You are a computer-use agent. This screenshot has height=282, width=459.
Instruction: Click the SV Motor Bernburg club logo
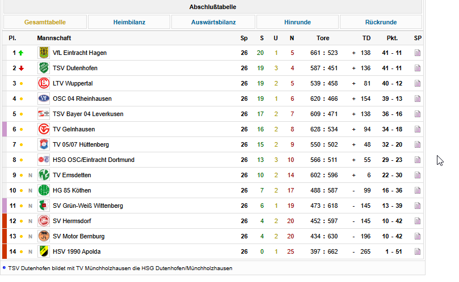point(44,236)
